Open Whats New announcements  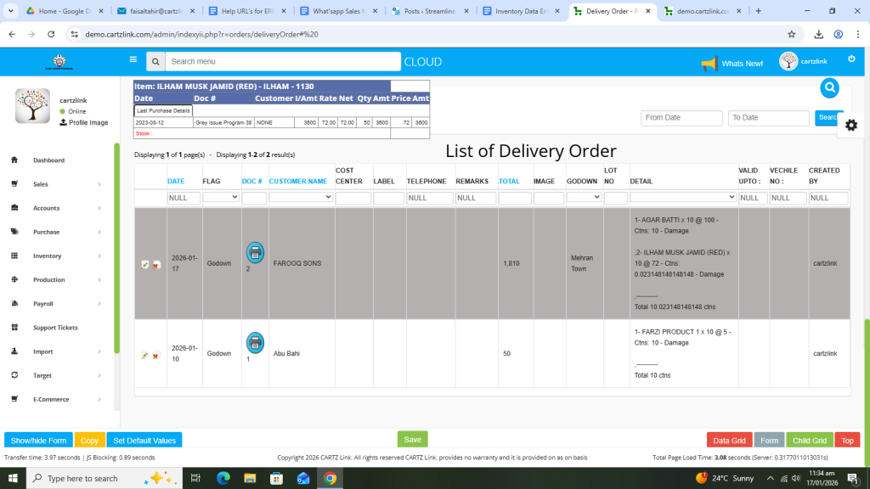(x=732, y=64)
